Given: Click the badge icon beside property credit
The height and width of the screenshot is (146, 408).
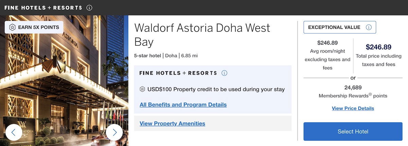Looking at the screenshot, I should click(x=142, y=90).
